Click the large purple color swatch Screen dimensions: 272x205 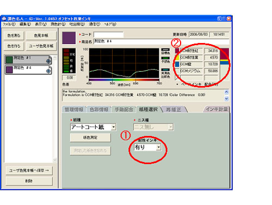click(69, 38)
